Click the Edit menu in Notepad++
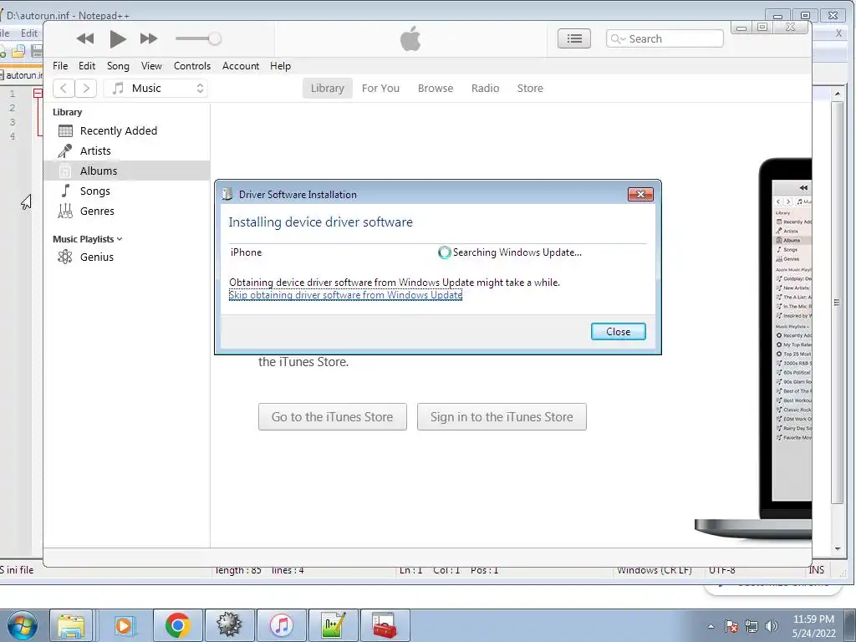The width and height of the screenshot is (856, 642). 29,33
